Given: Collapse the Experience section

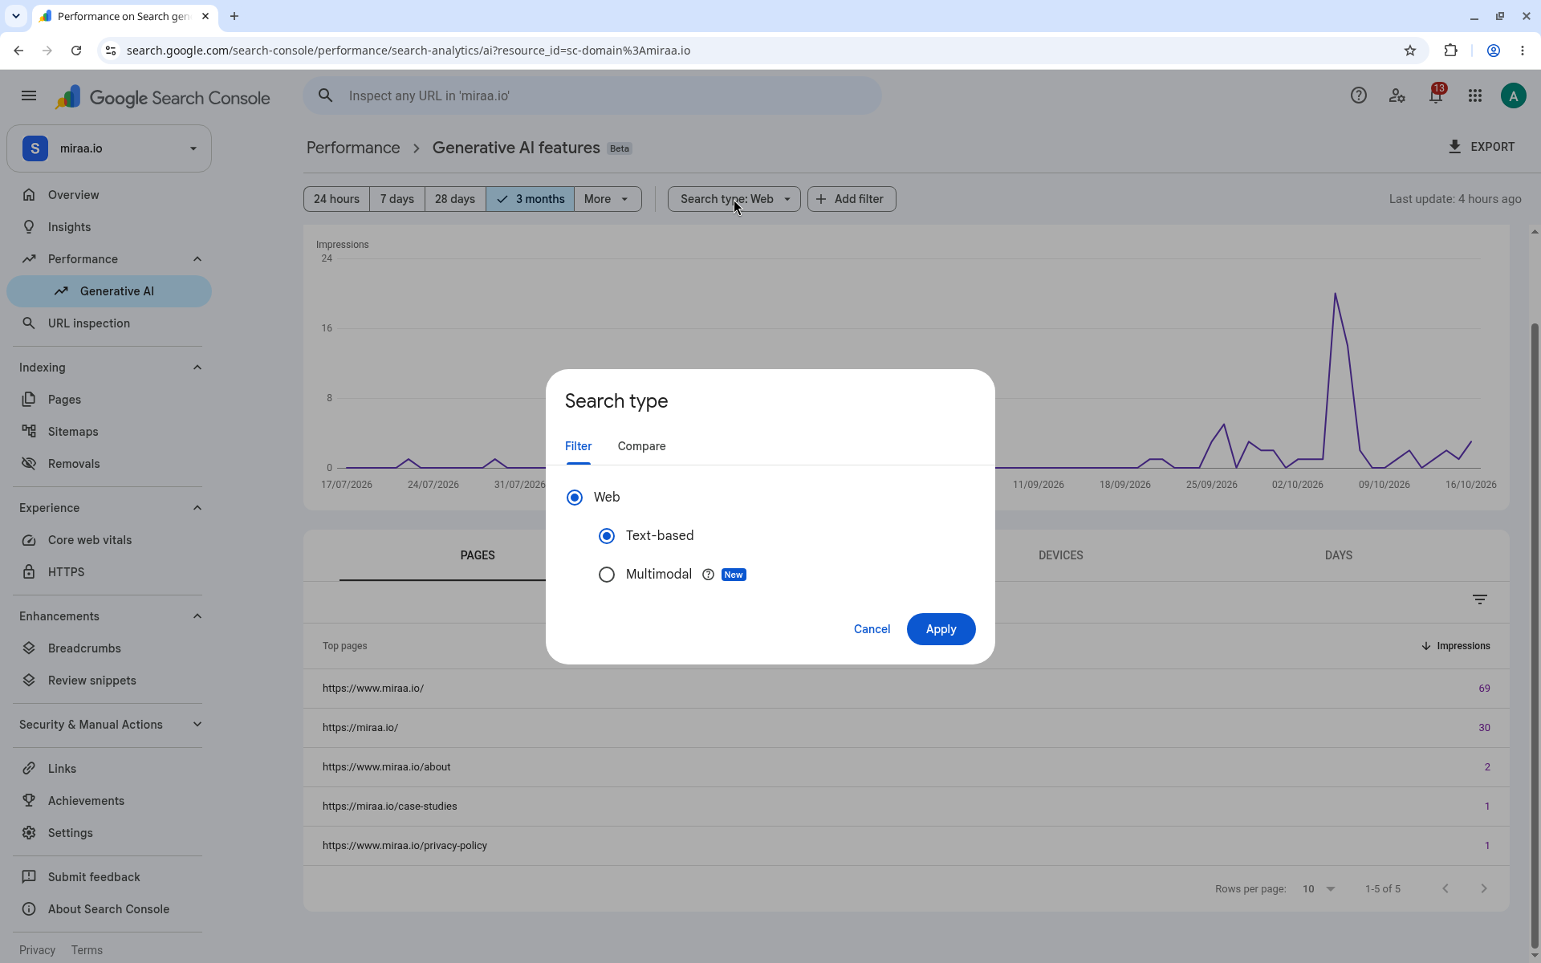Looking at the screenshot, I should 197,508.
